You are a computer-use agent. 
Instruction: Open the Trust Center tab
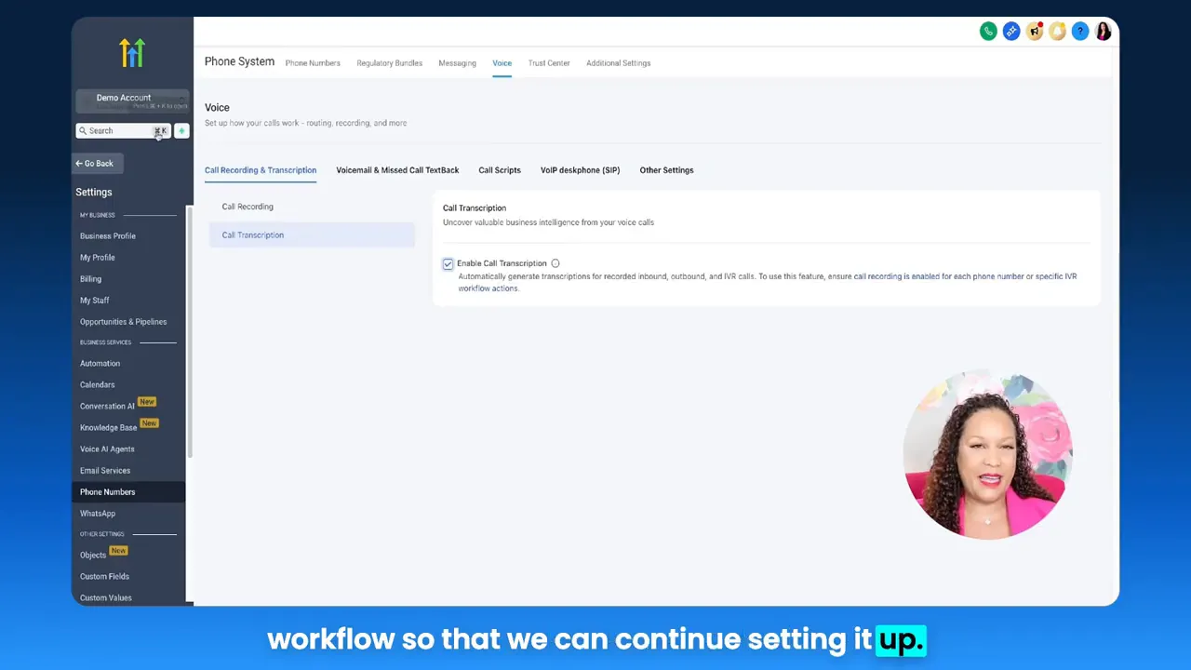[549, 63]
